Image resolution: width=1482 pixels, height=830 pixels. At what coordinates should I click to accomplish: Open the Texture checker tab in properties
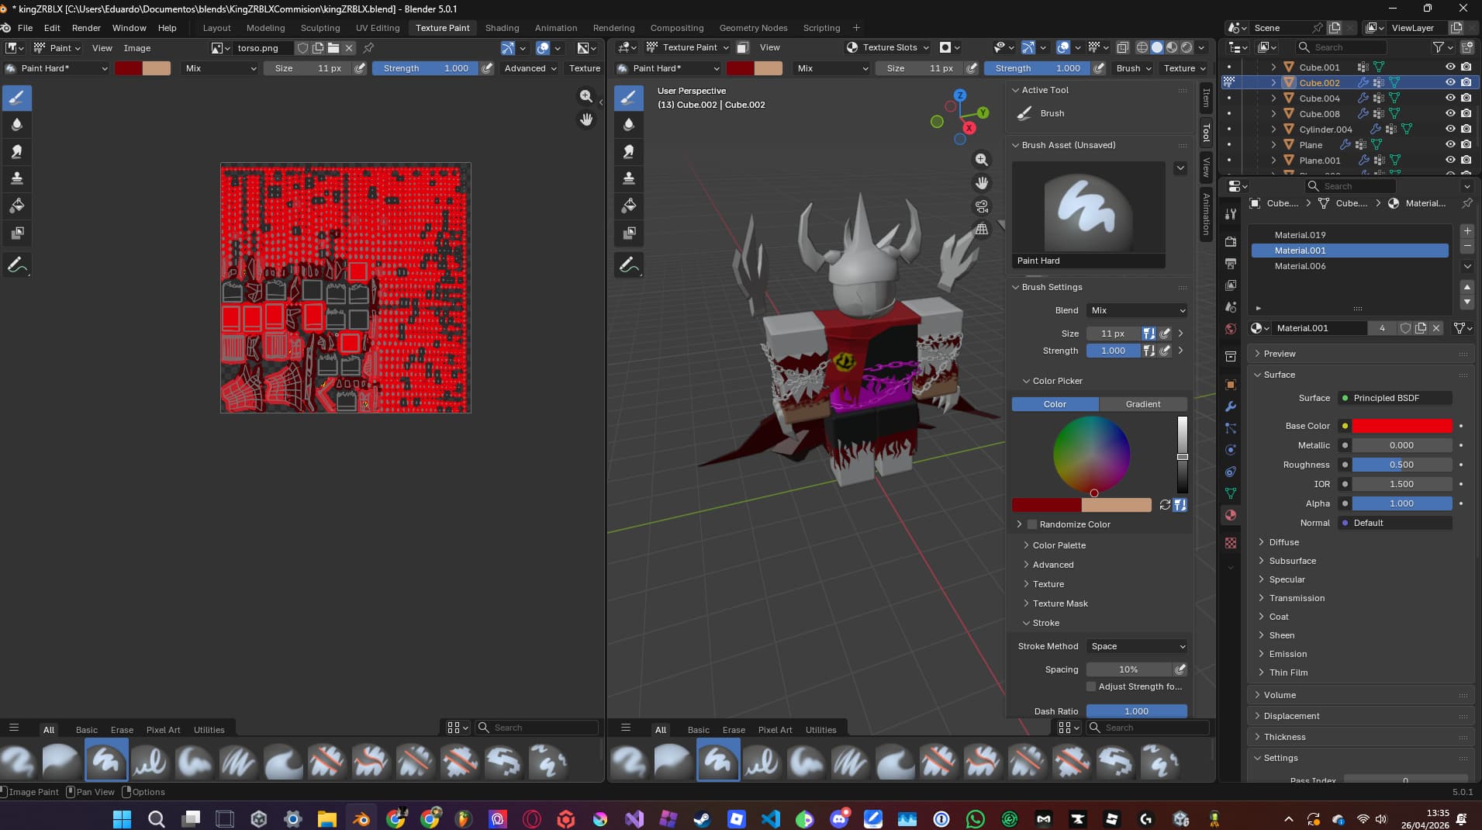1230,543
